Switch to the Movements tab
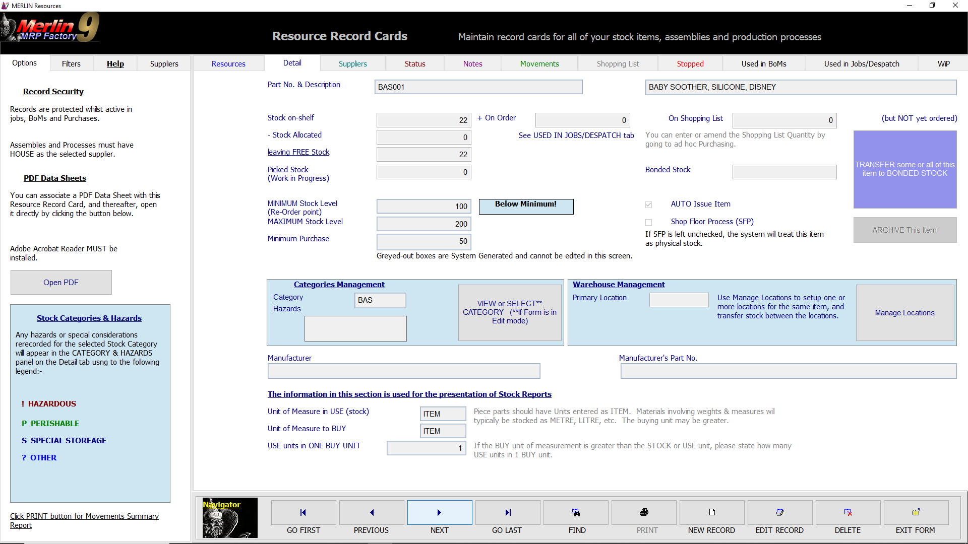Screen dimensions: 968x544 tap(539, 63)
